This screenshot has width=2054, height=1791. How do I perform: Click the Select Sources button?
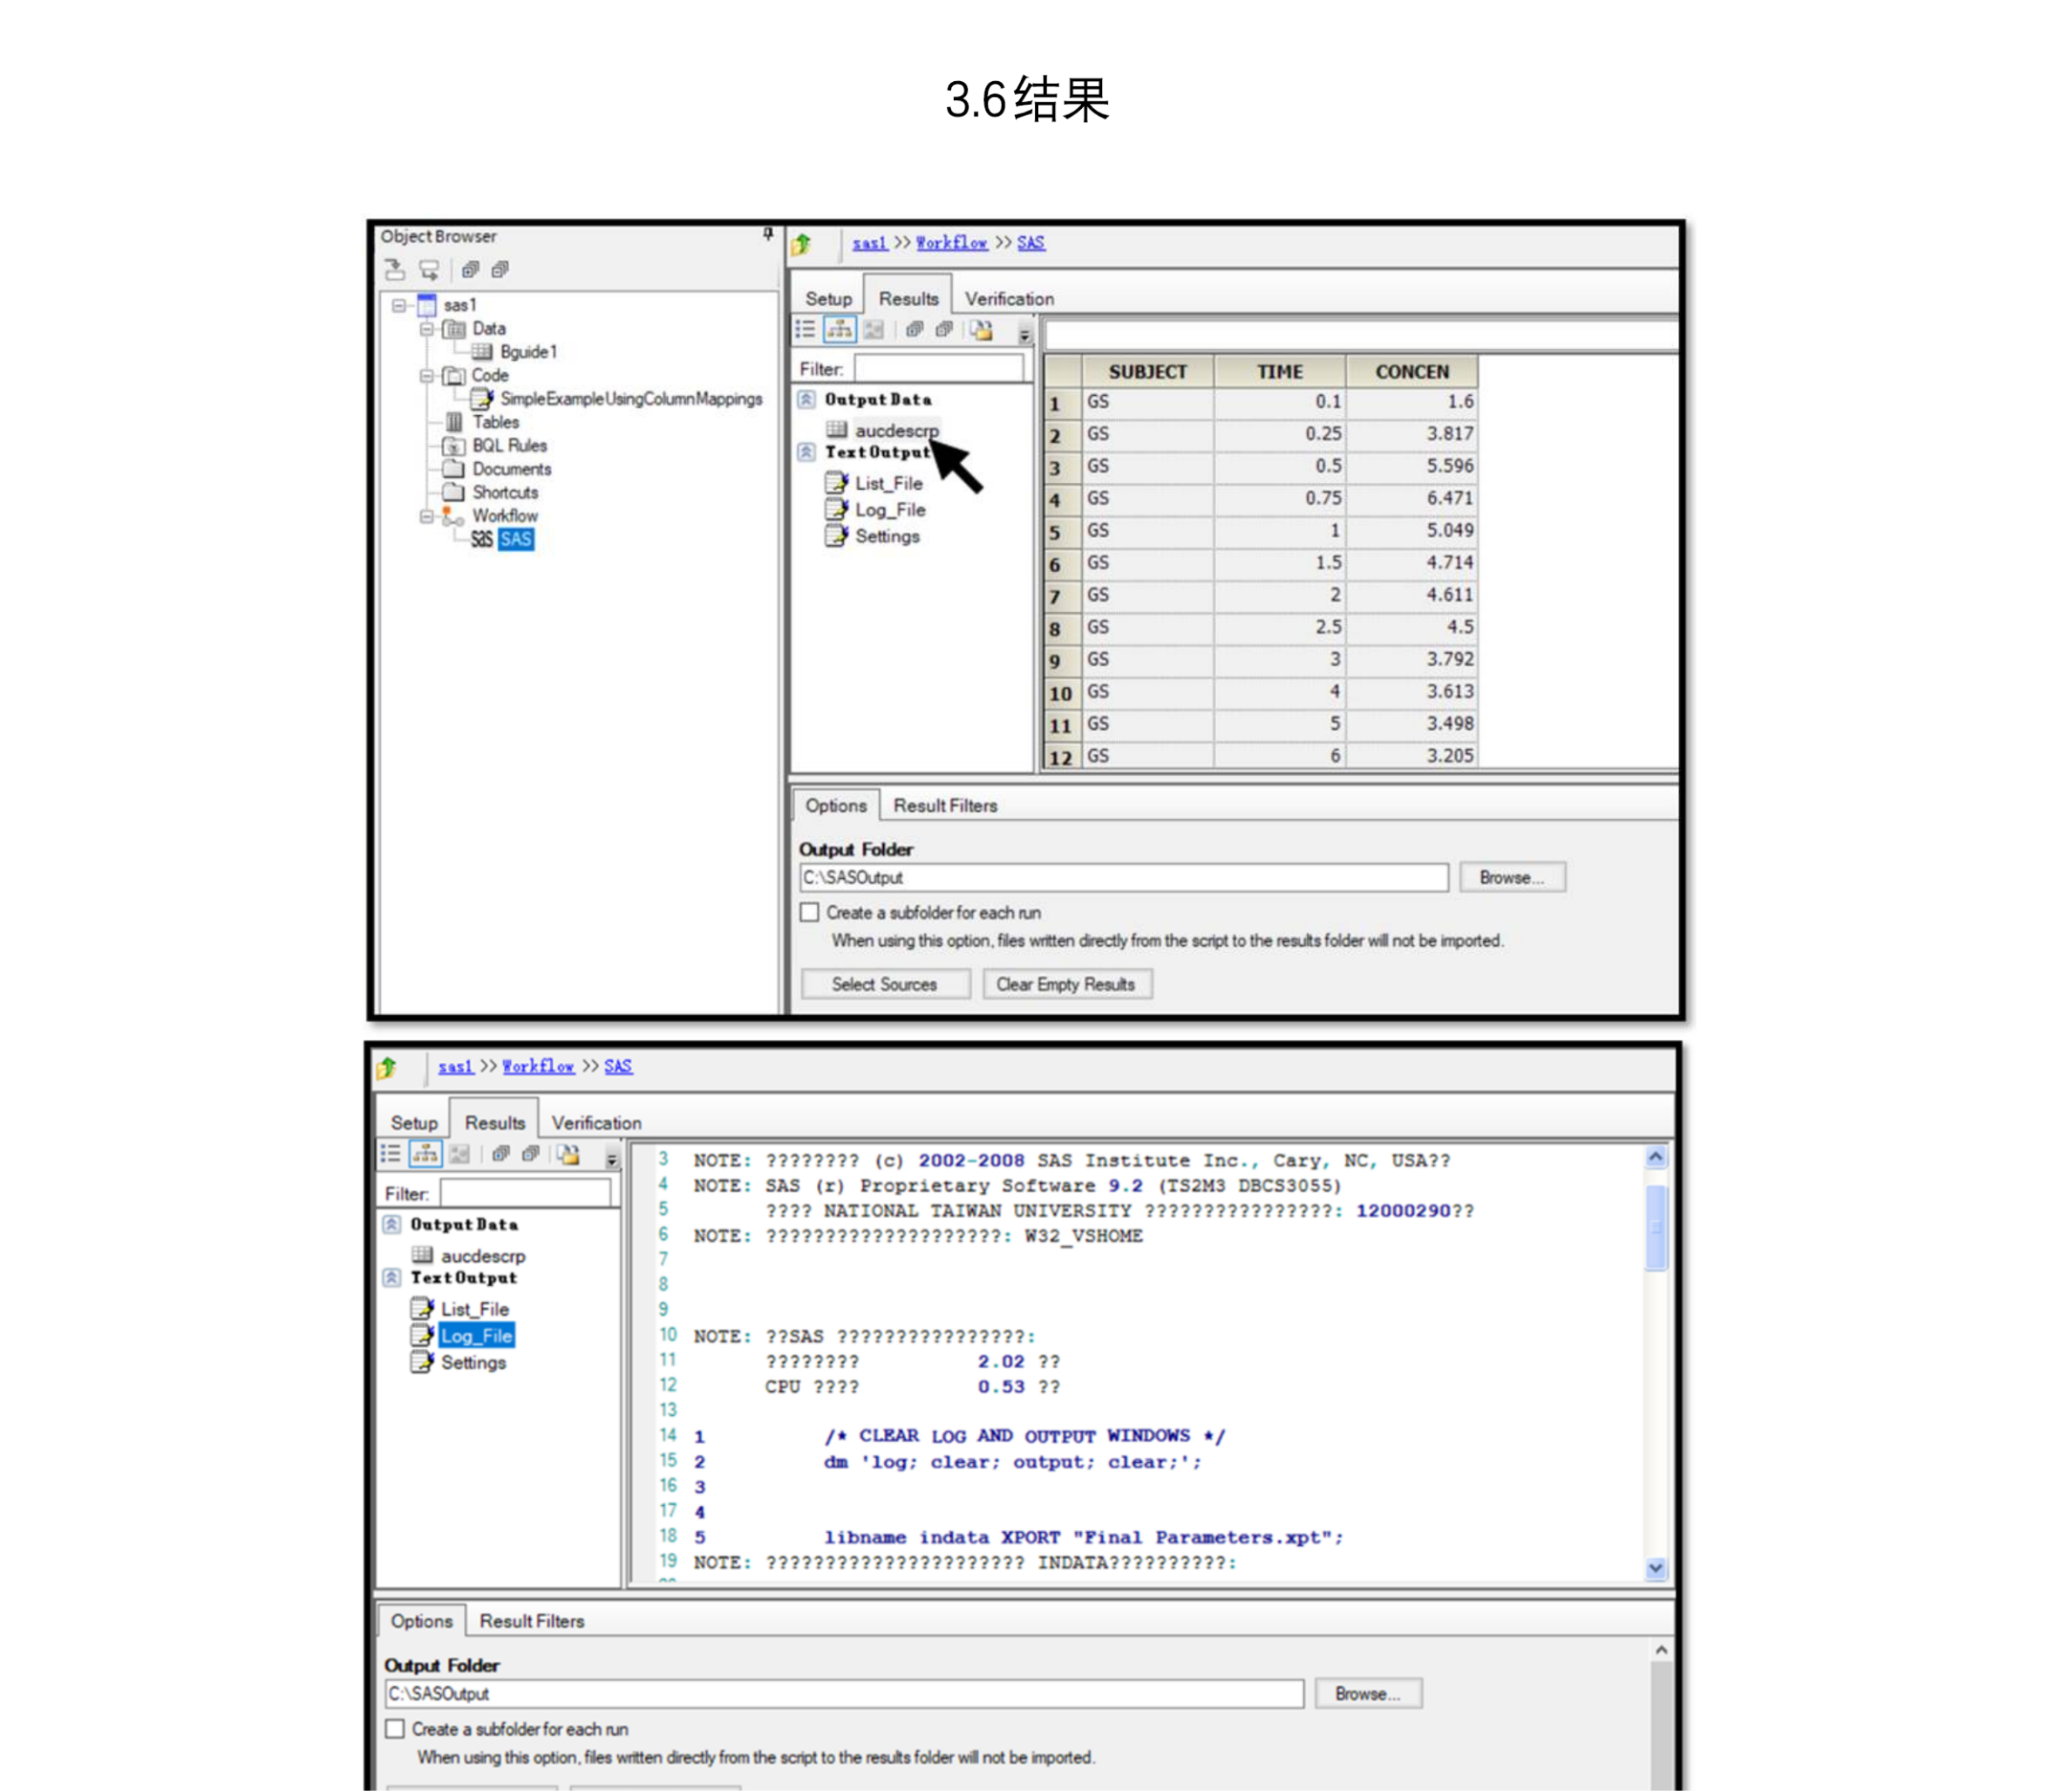tap(884, 984)
